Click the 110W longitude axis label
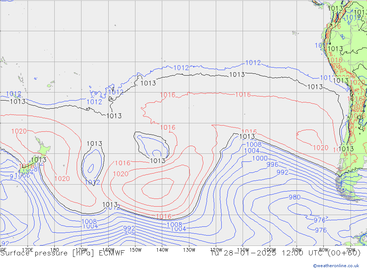 coord(243,249)
